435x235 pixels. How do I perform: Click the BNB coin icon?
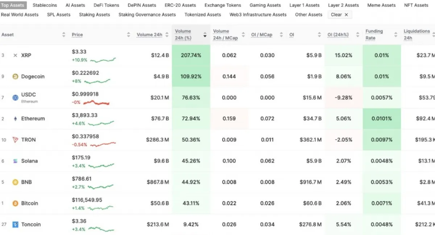15,182
